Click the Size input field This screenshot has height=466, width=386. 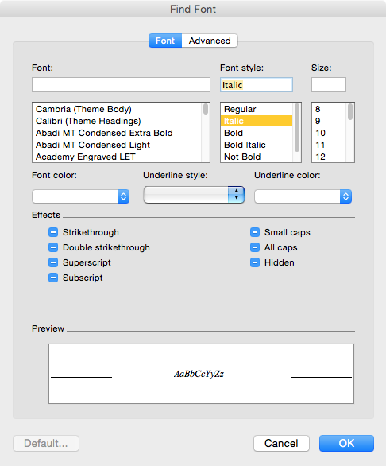click(x=329, y=85)
